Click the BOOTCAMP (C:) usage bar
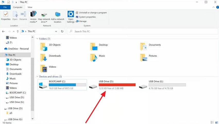219x124 pixels. point(67,85)
